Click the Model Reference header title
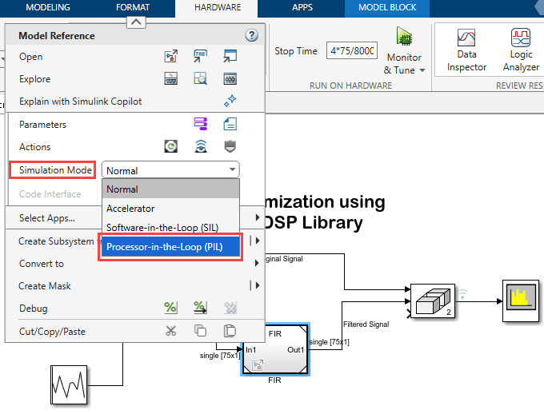 click(57, 36)
